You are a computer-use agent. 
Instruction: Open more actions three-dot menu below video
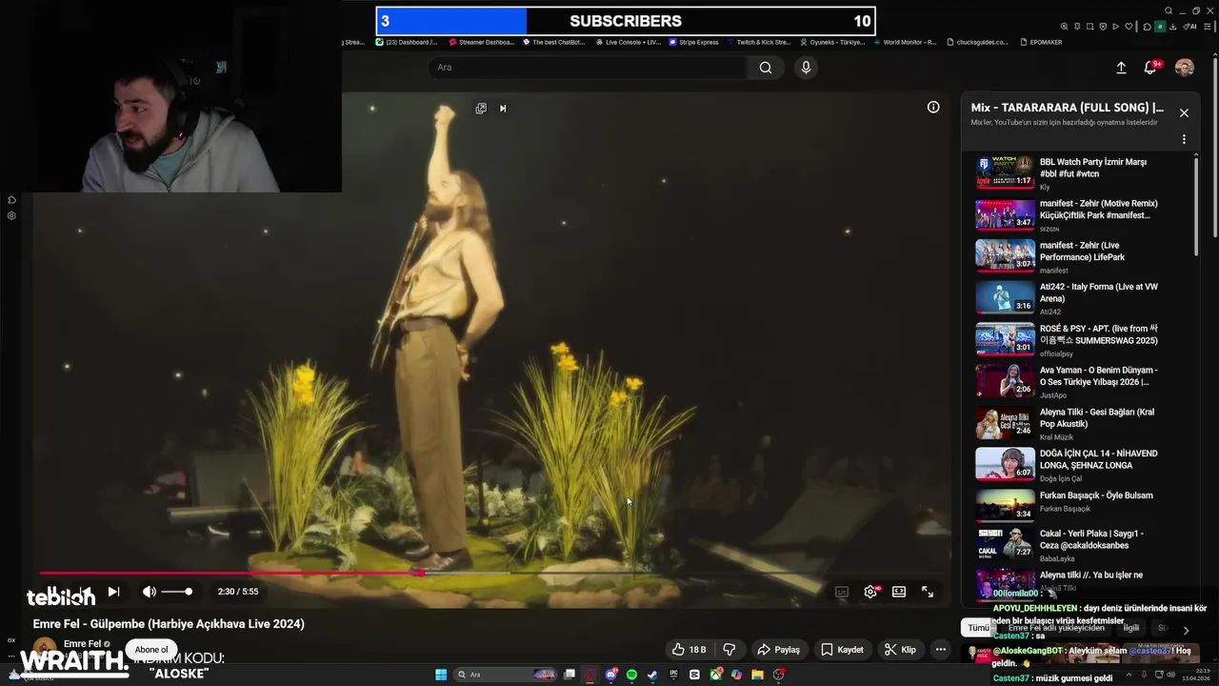click(941, 650)
